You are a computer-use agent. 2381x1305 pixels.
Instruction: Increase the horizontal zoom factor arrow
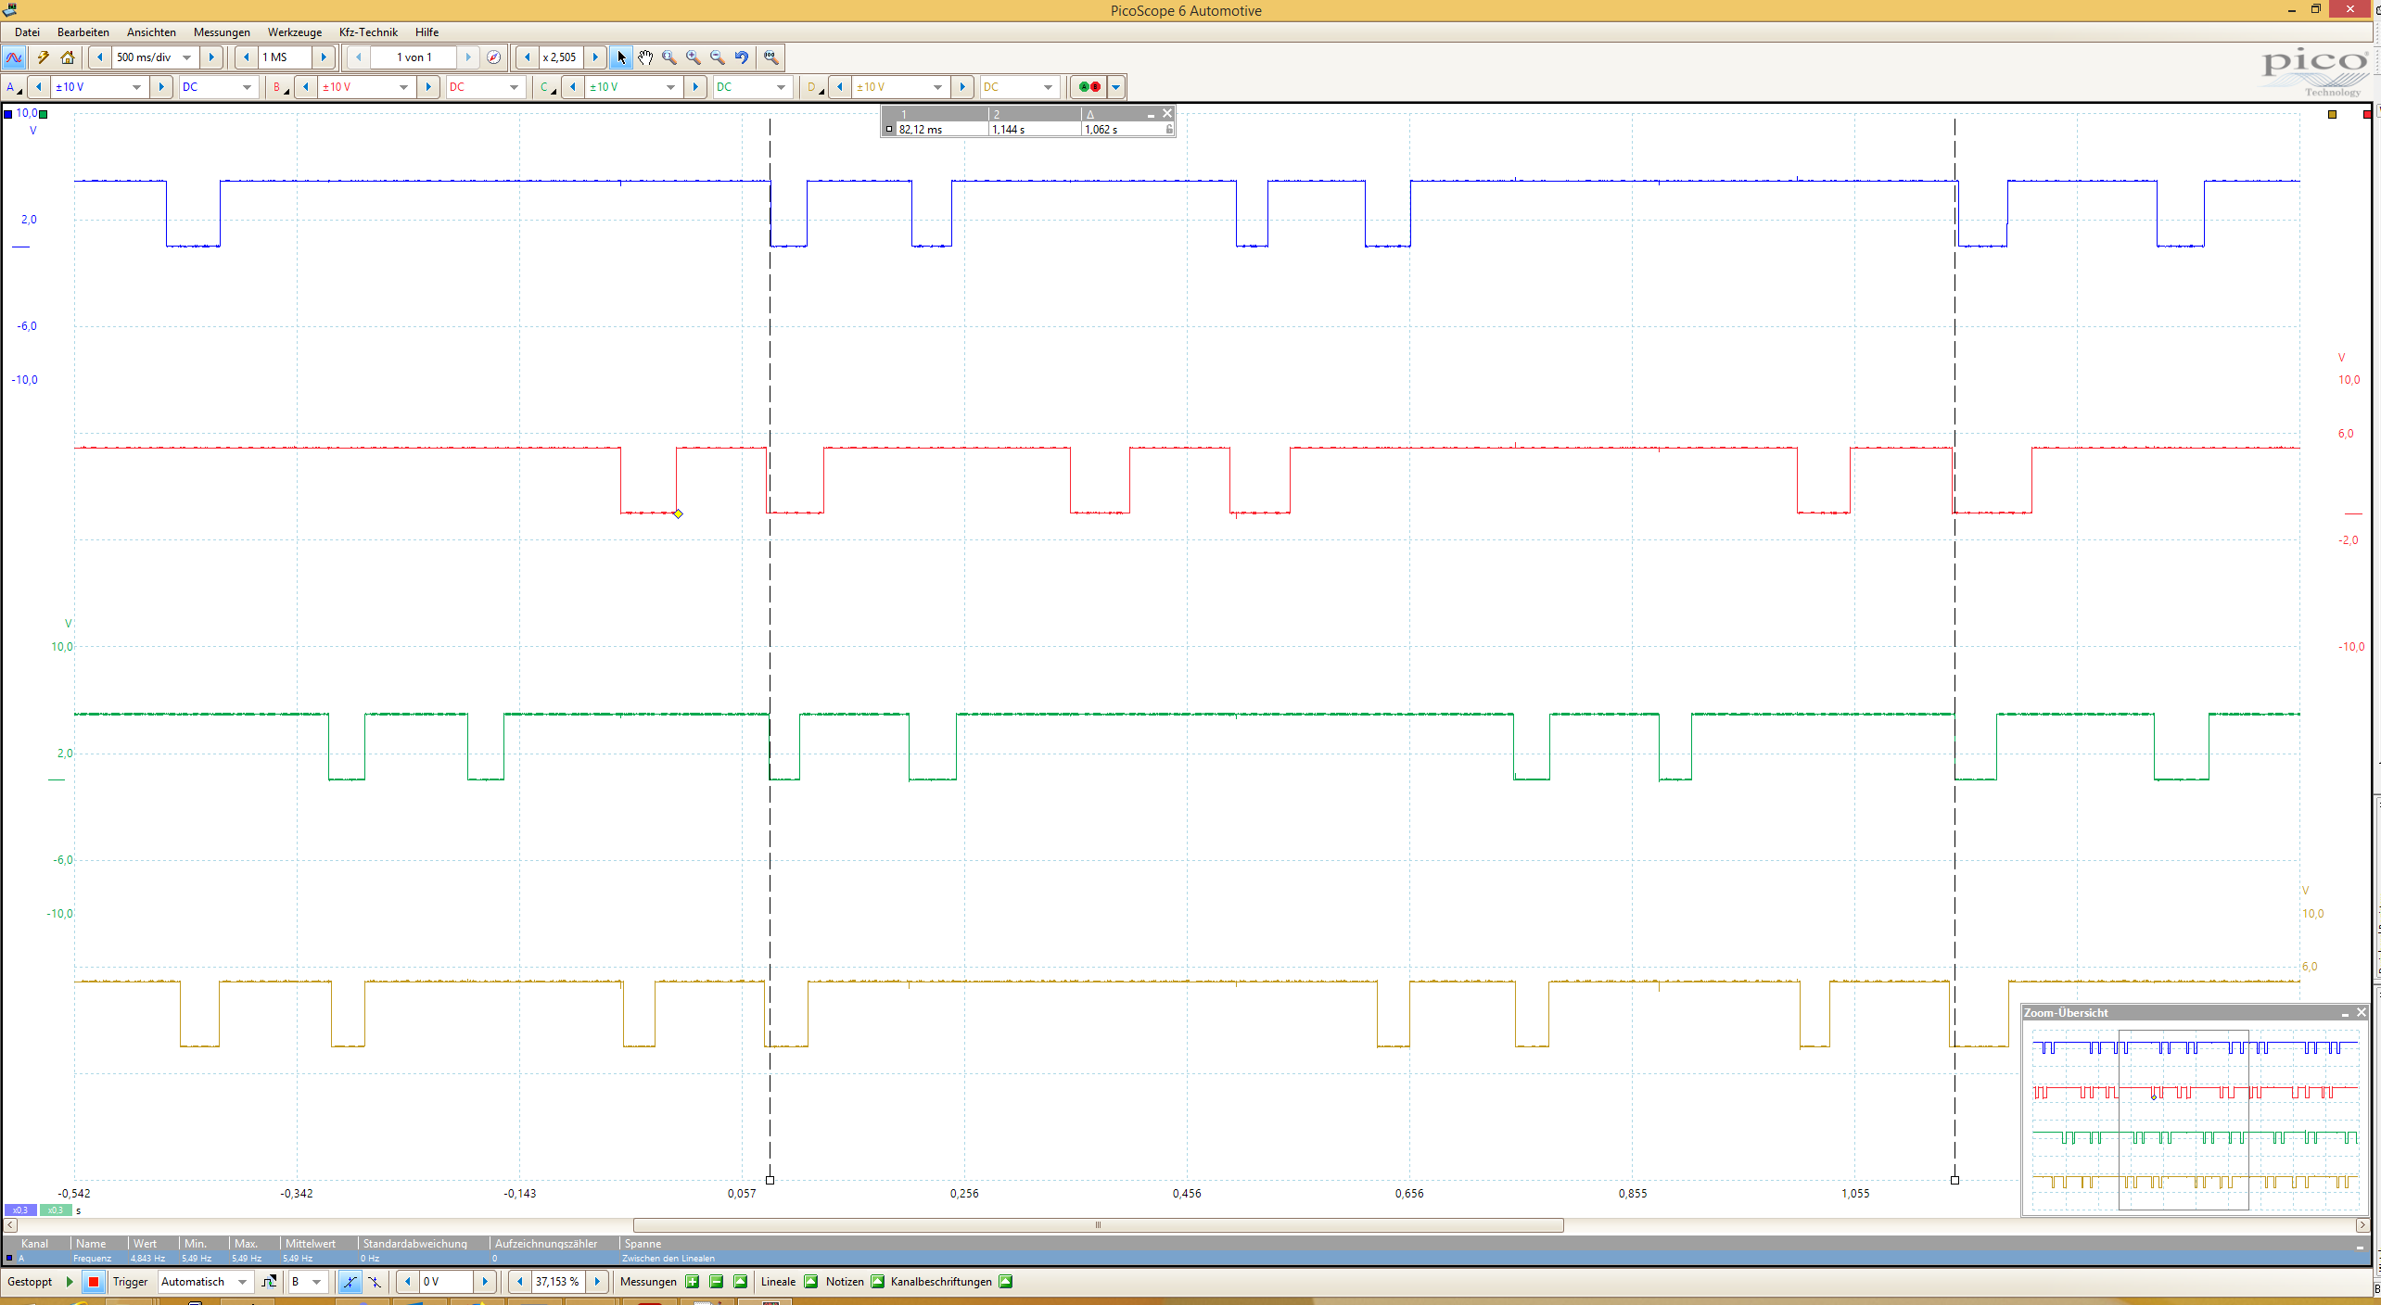pos(595,57)
